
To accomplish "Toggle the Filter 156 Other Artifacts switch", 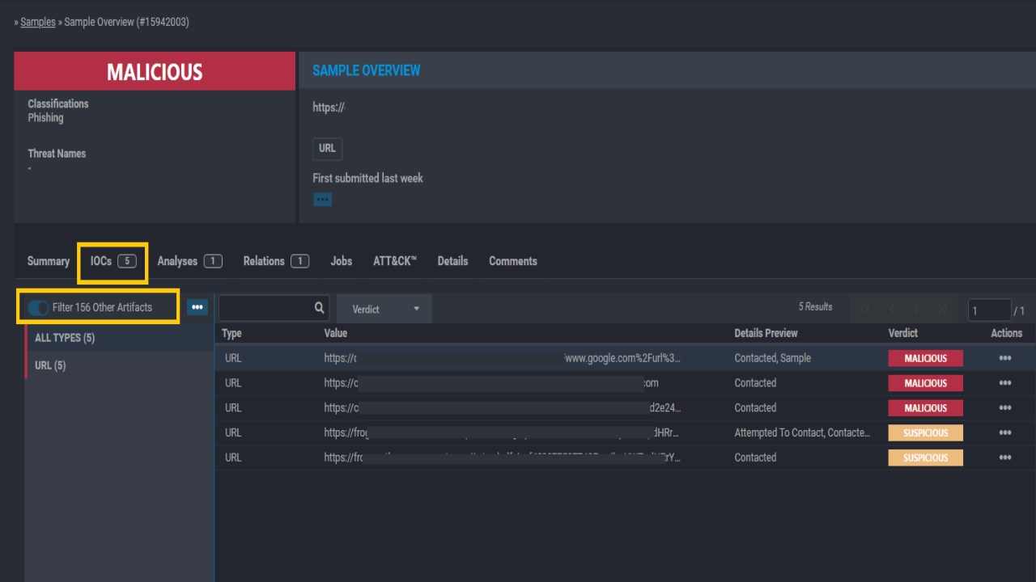I will 38,308.
